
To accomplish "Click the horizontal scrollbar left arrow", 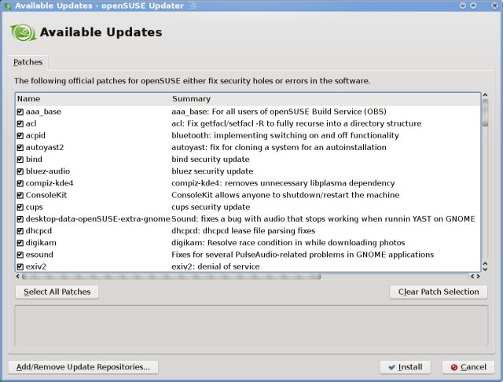I will coord(18,276).
